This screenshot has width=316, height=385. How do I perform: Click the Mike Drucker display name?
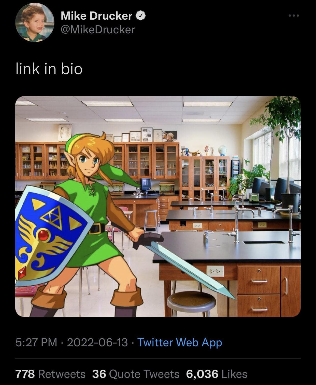click(96, 16)
